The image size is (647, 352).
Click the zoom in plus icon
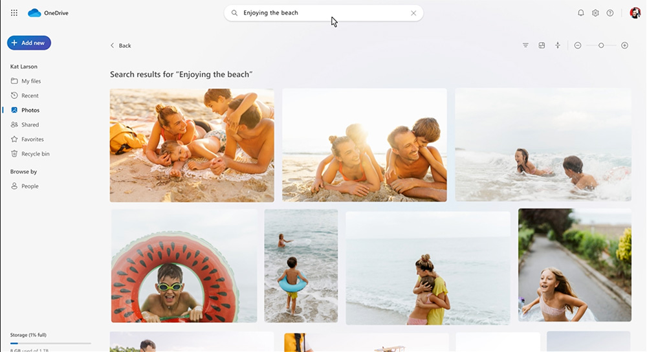pyautogui.click(x=624, y=45)
